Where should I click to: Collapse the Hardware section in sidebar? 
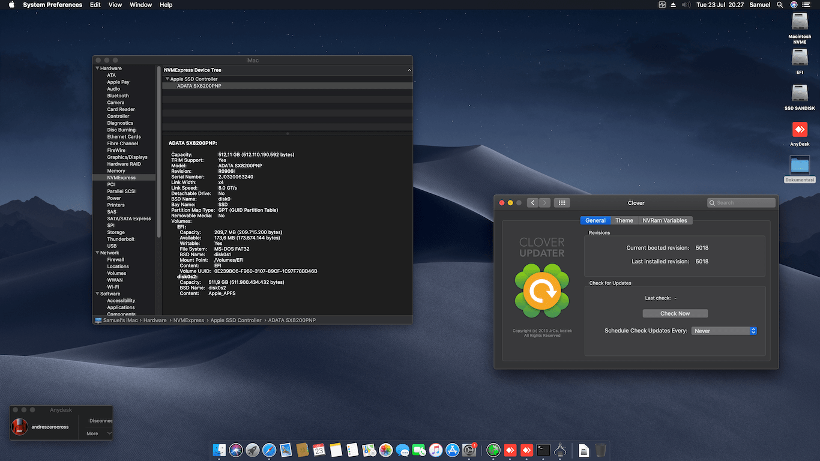click(97, 68)
